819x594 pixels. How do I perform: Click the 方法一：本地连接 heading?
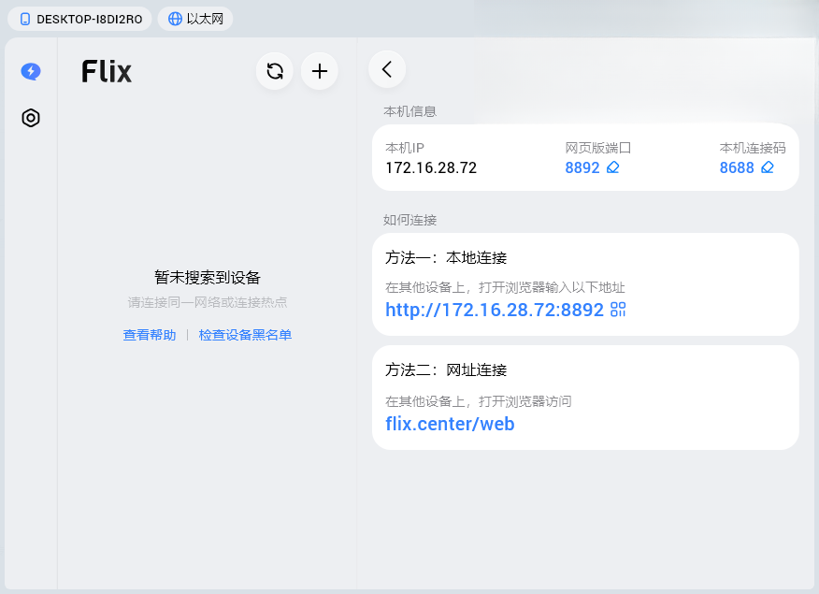(446, 257)
